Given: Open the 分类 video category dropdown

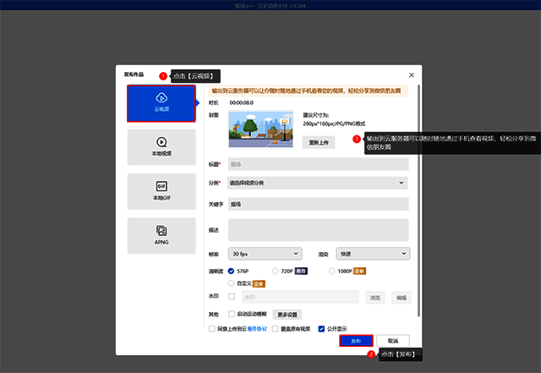Looking at the screenshot, I should [318, 183].
